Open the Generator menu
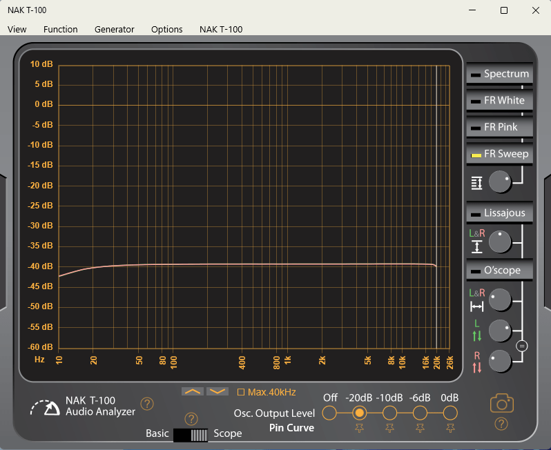 pos(114,29)
